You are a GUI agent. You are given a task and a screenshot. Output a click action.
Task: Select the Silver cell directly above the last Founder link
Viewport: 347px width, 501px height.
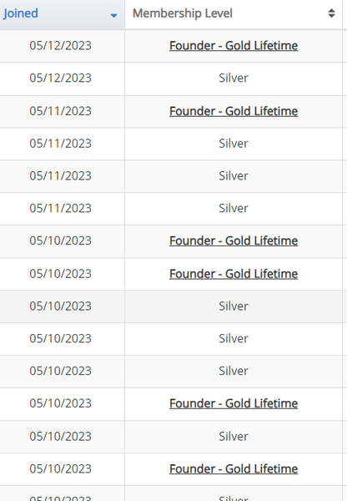[x=234, y=436]
